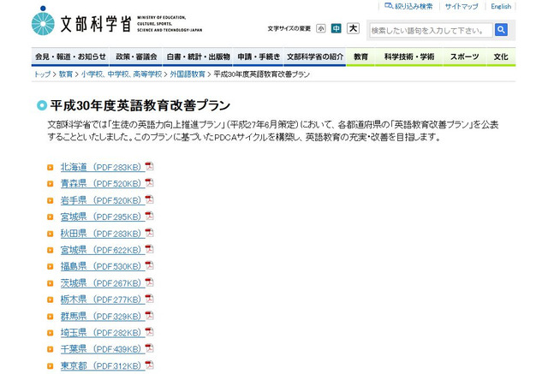The width and height of the screenshot is (548, 374).
Task: Go to 教育 in breadcrumb
Action: (66, 74)
